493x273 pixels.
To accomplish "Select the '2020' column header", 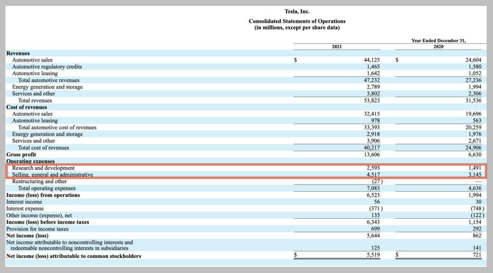I will (439, 47).
